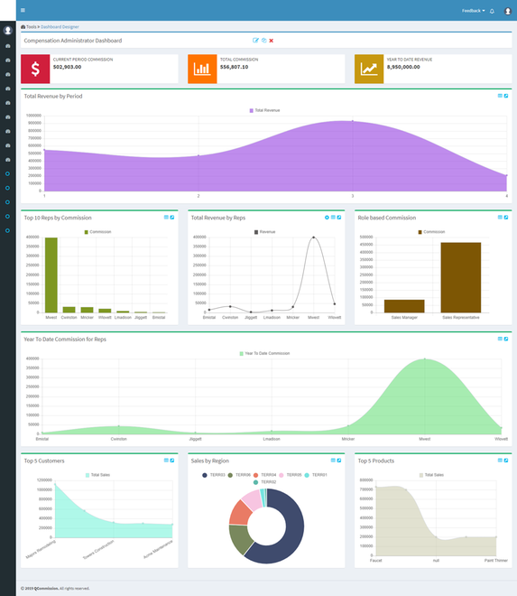Screen dimensions: 517x596
Task: Expand the Sales by Region chart
Action: (x=339, y=461)
